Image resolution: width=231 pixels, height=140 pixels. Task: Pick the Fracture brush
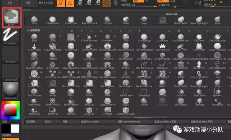pyautogui.click(x=108, y=56)
